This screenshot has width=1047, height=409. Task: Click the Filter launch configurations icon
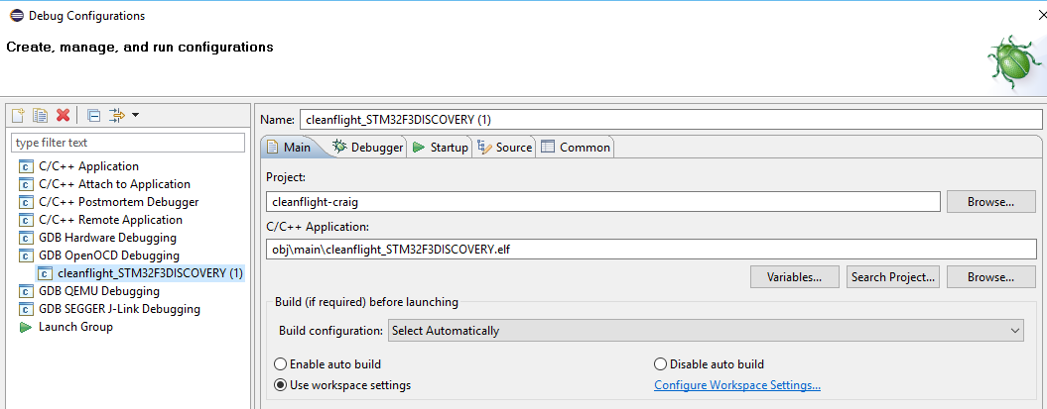point(117,116)
